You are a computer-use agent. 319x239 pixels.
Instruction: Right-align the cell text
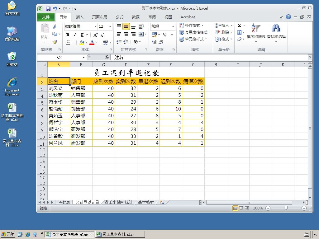coord(133,34)
